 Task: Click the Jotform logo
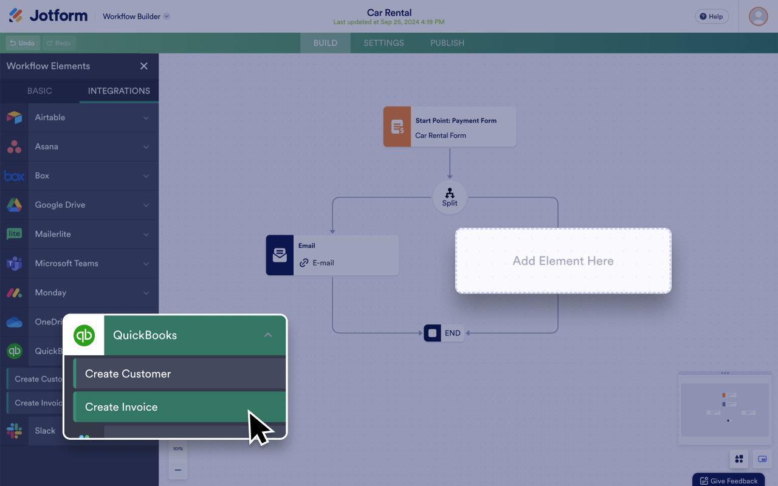48,16
